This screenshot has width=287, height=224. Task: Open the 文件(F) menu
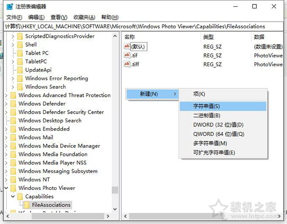[x=14, y=17]
